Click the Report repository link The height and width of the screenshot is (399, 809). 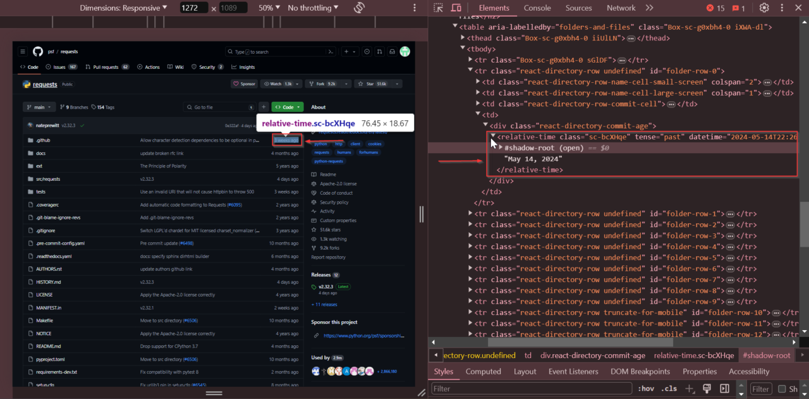[x=328, y=257]
